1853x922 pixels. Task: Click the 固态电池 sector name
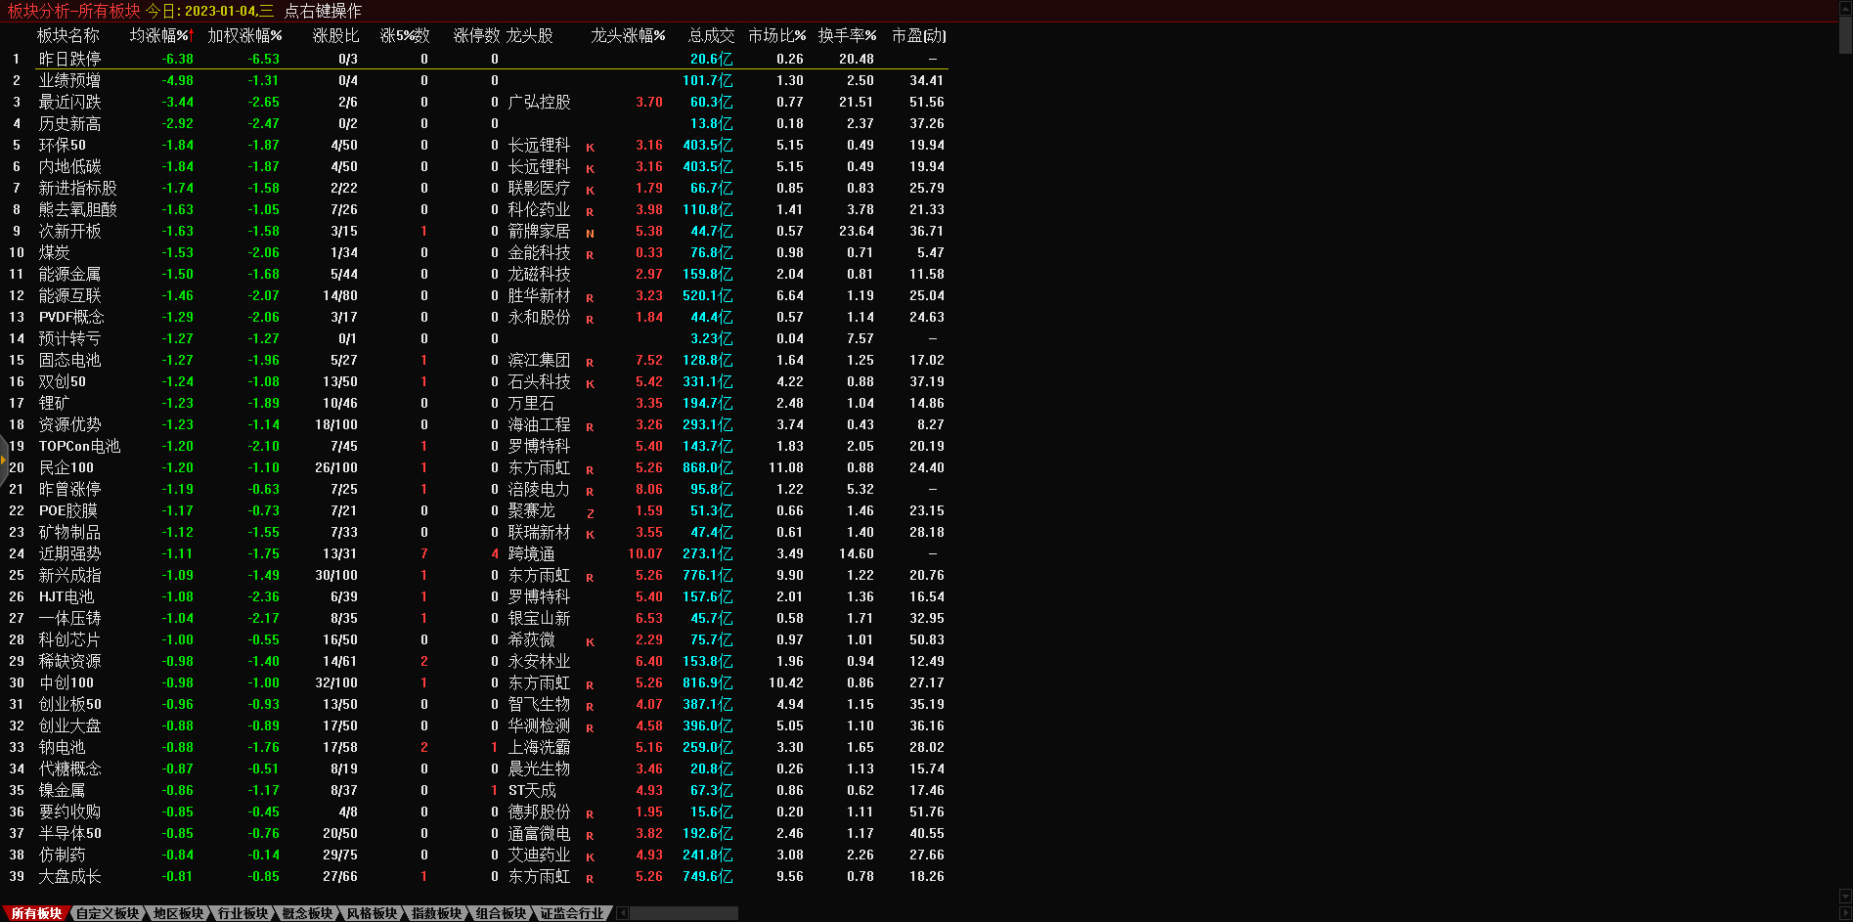click(x=69, y=360)
